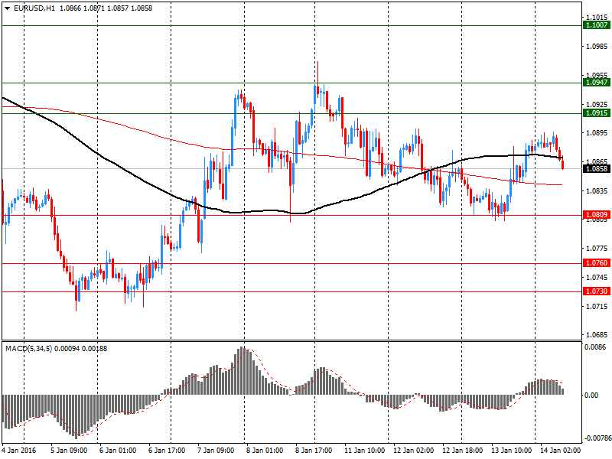This screenshot has width=612, height=459.
Task: Select the 1.0809 red level label
Action: coord(597,215)
